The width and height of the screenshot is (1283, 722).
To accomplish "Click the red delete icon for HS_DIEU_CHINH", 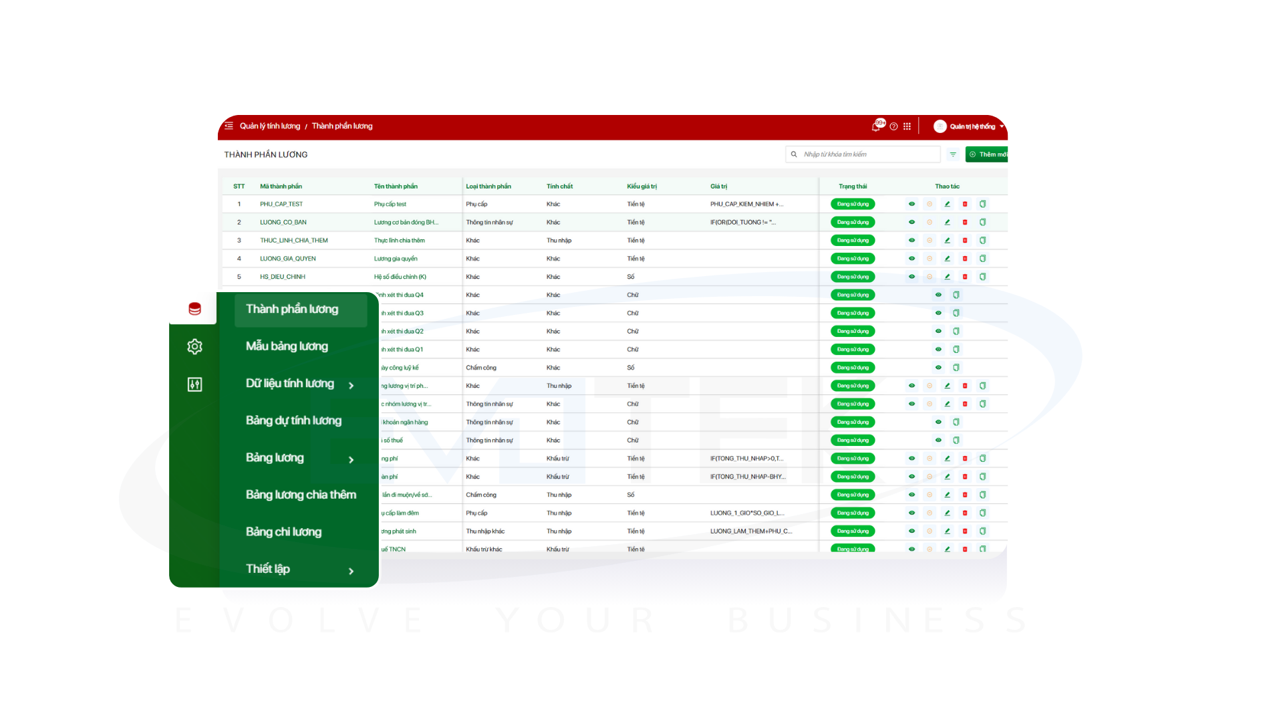I will coord(964,276).
